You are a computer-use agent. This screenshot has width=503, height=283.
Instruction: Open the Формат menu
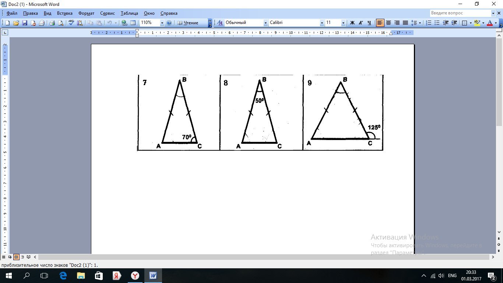point(86,13)
